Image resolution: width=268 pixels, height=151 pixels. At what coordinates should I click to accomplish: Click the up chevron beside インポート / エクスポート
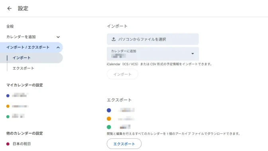pos(58,48)
